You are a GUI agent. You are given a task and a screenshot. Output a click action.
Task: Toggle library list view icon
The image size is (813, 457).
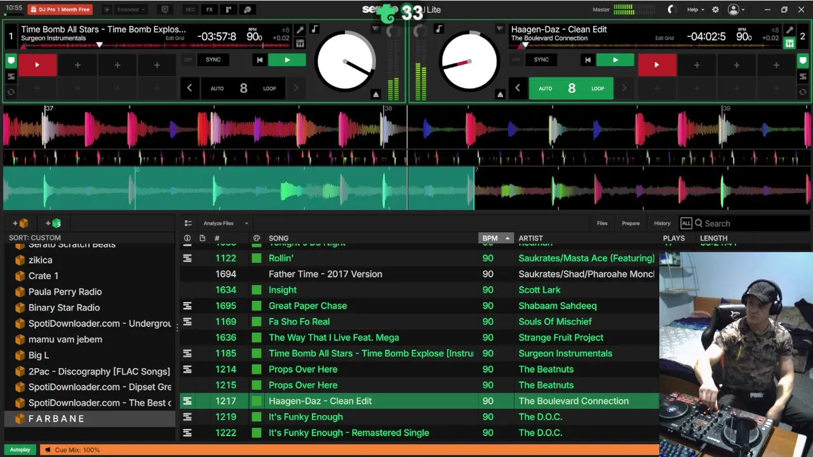point(188,223)
